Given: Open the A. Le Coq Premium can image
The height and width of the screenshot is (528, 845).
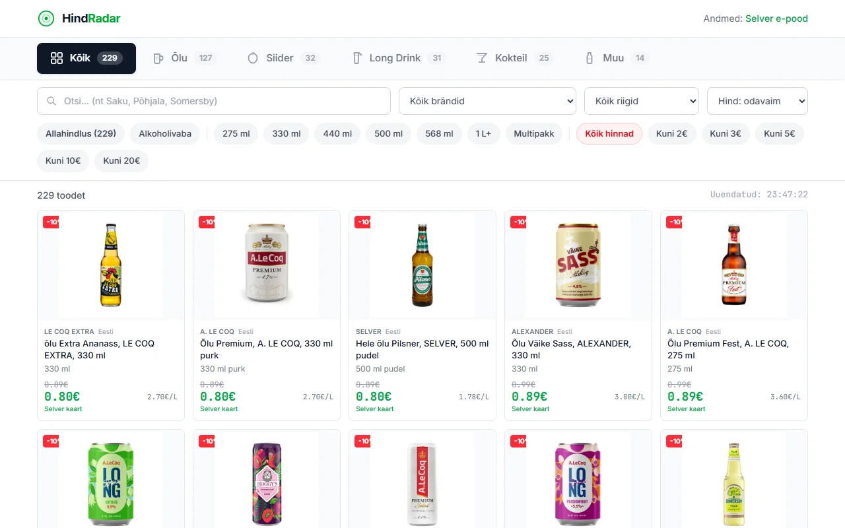Looking at the screenshot, I should (x=267, y=265).
